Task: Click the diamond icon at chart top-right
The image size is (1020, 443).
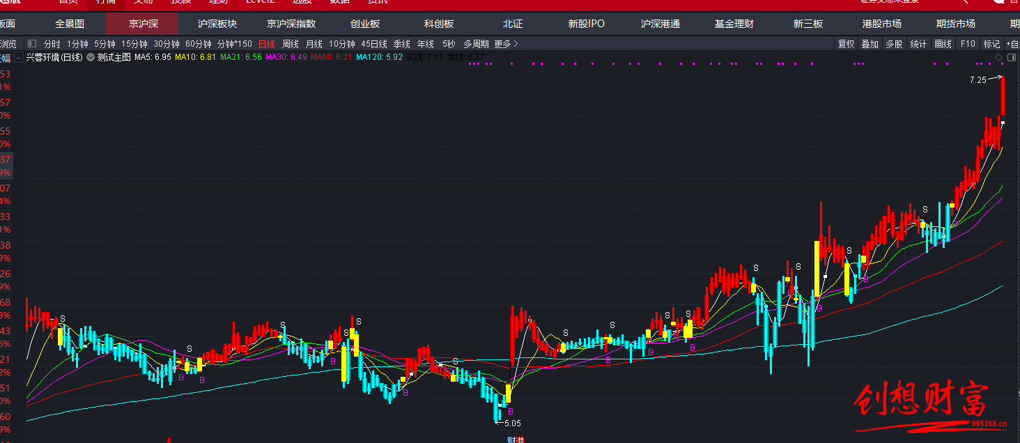Action: tap(998, 57)
